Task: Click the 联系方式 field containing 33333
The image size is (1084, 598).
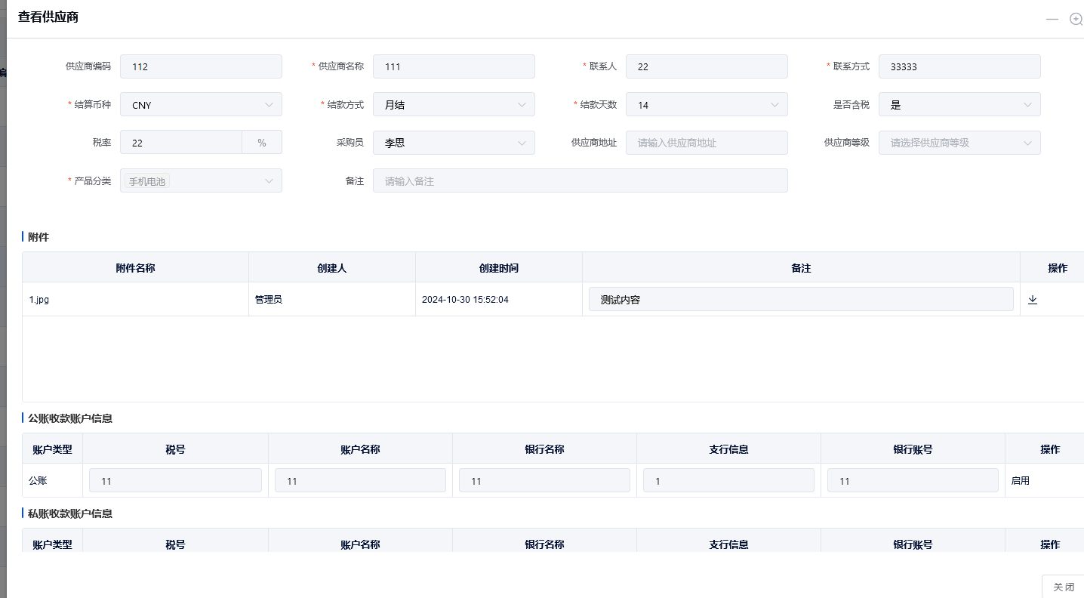Action: point(959,66)
